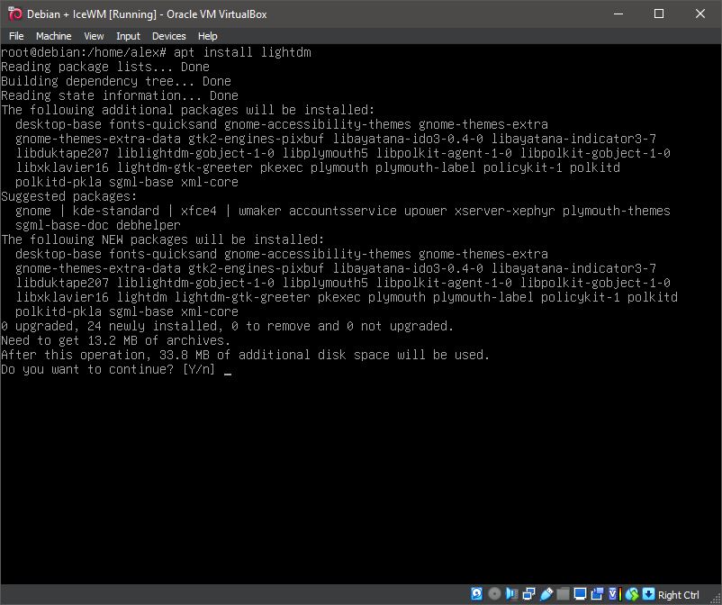Expand the Input menu options

click(x=128, y=36)
